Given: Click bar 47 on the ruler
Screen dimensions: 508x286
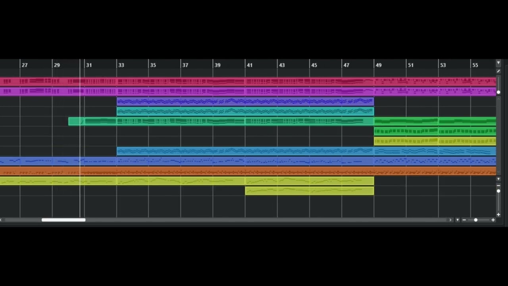Looking at the screenshot, I should [346, 65].
